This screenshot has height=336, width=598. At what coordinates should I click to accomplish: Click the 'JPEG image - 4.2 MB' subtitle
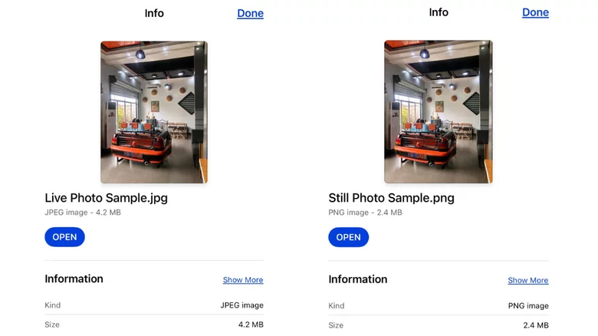coord(82,212)
